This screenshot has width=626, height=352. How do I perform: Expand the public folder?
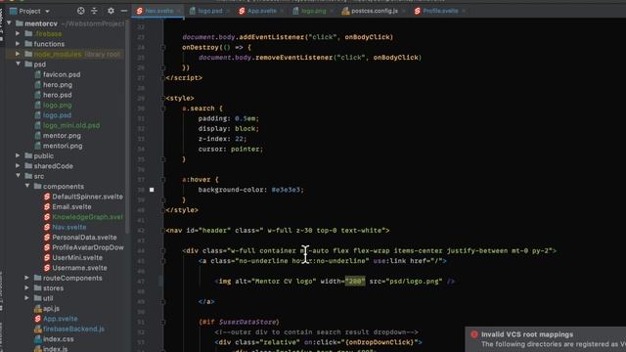[18, 155]
